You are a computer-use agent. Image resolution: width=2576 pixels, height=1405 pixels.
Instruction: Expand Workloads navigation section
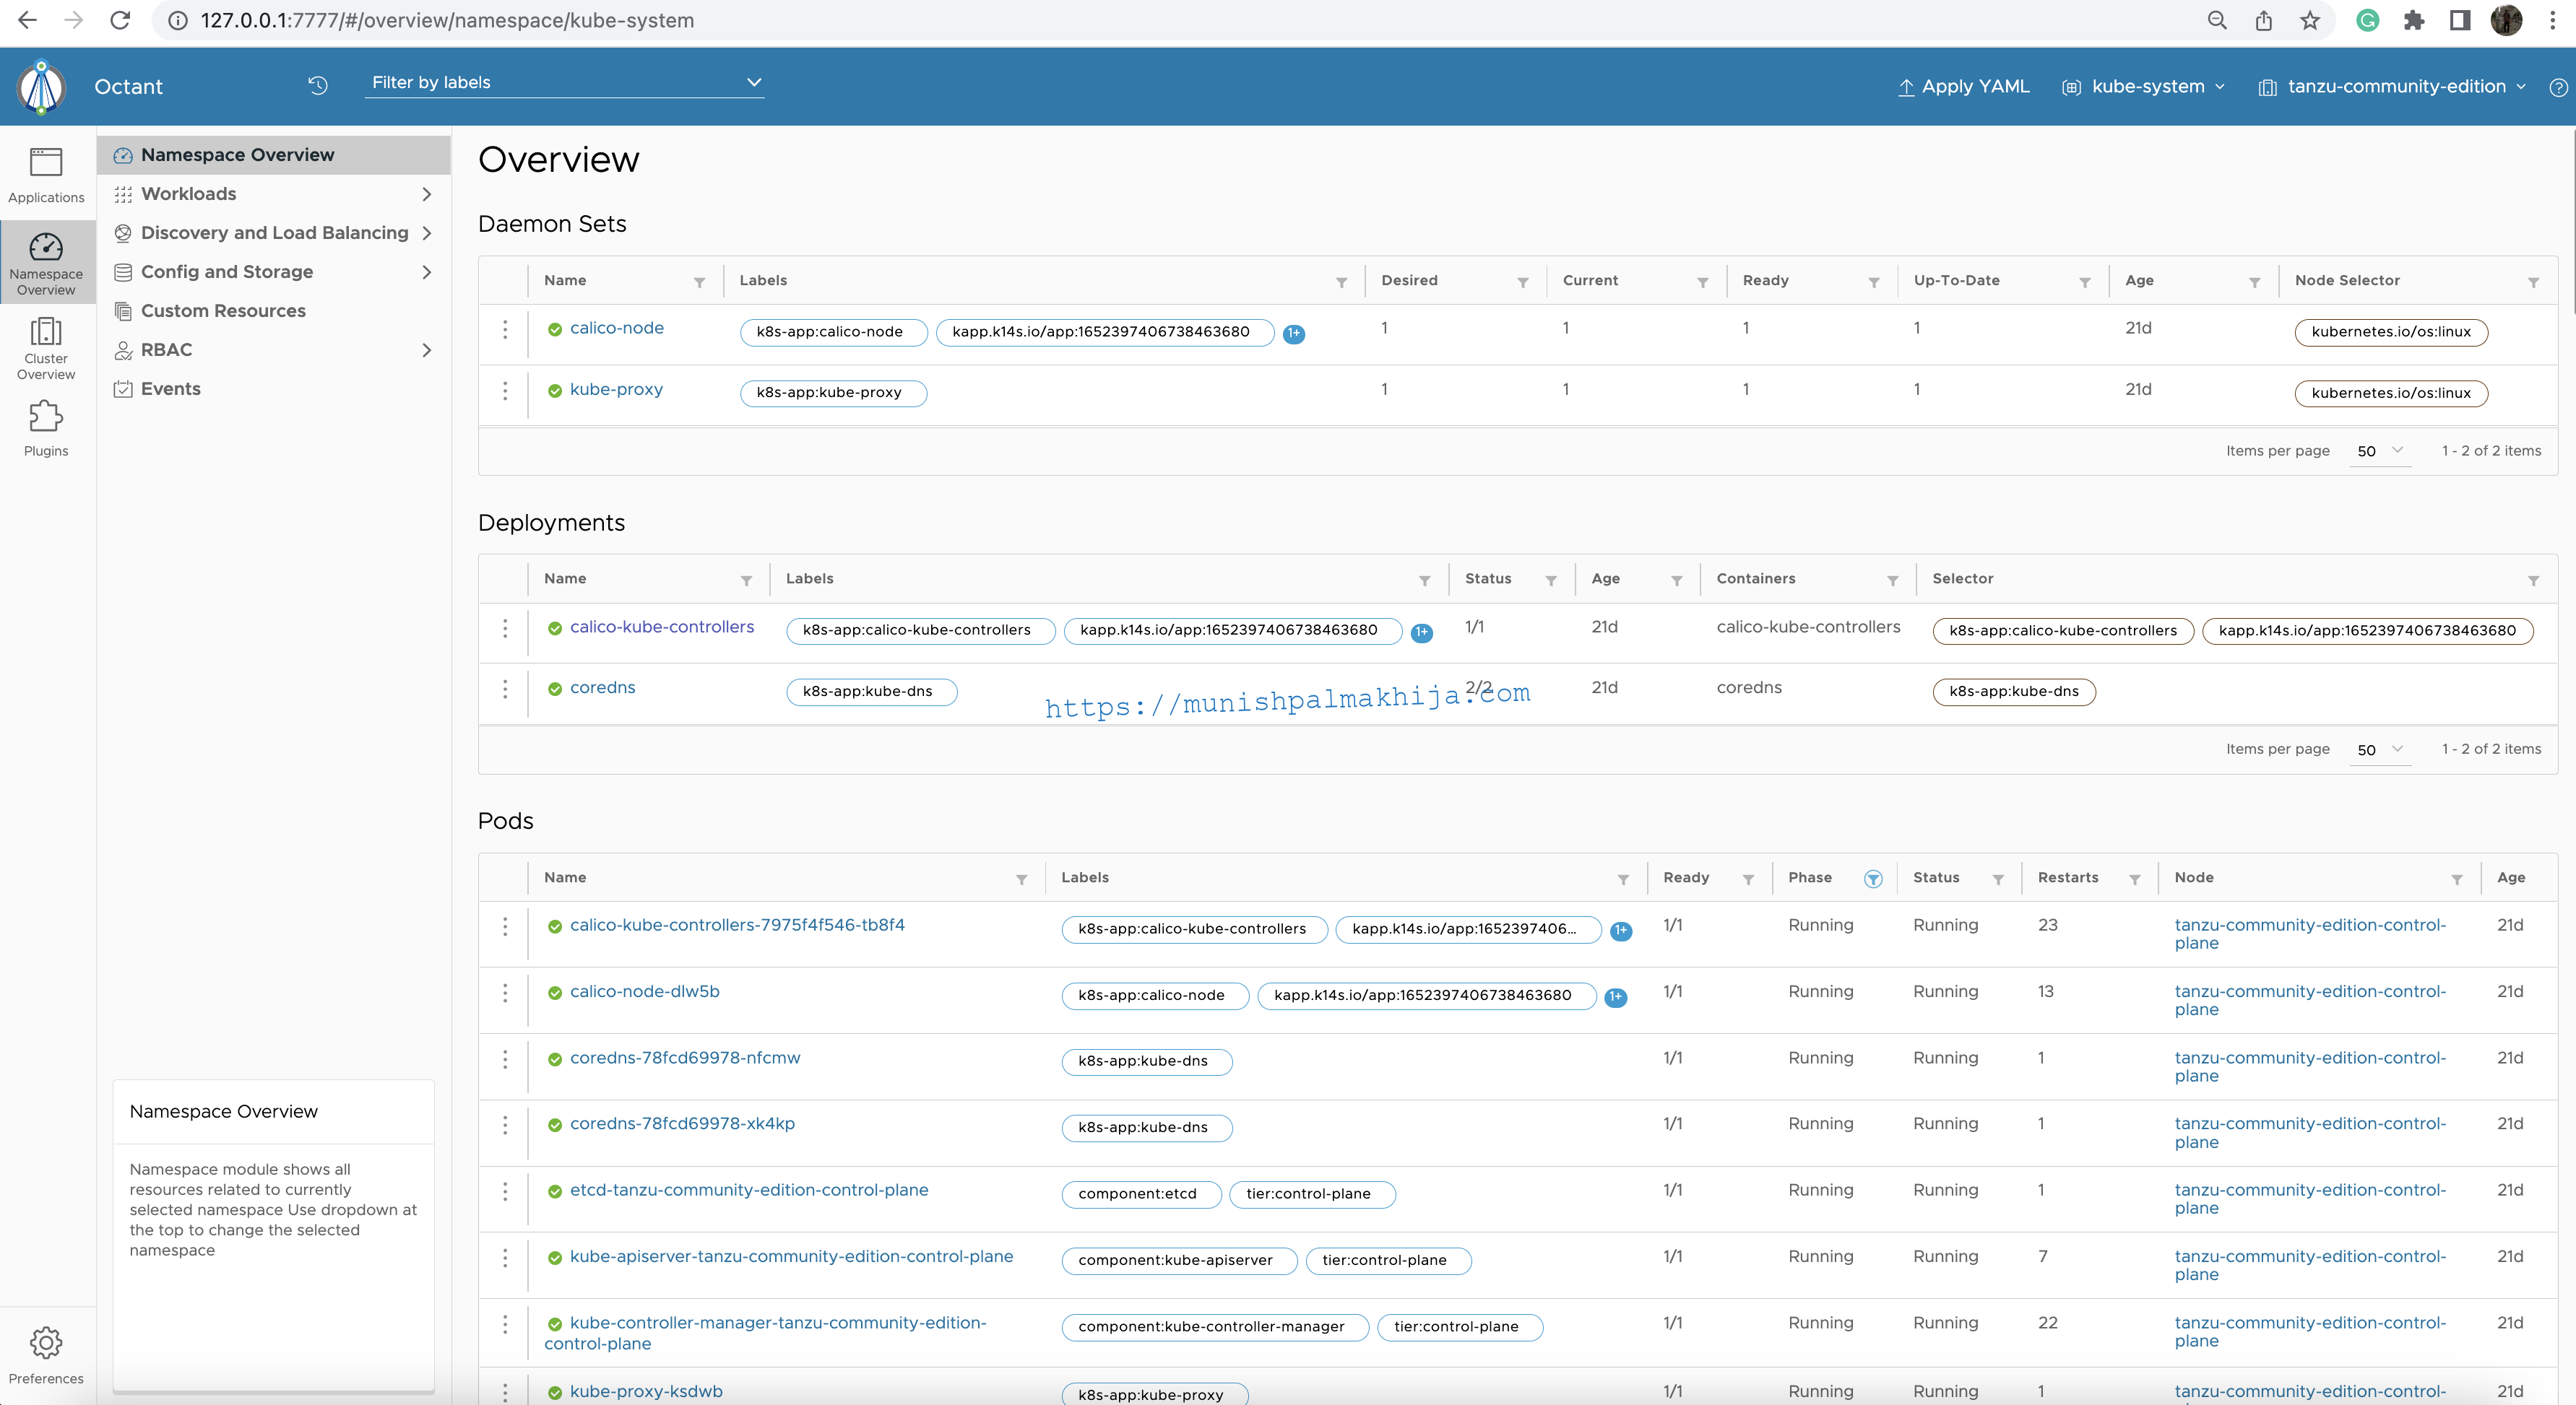point(427,194)
